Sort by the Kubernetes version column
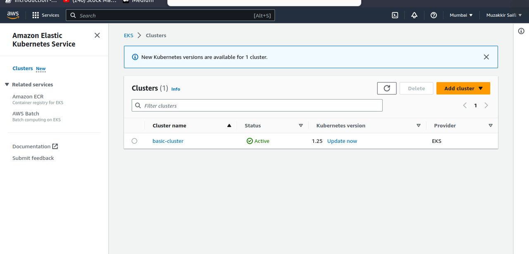Screen dimensions: 529x254 [419, 126]
